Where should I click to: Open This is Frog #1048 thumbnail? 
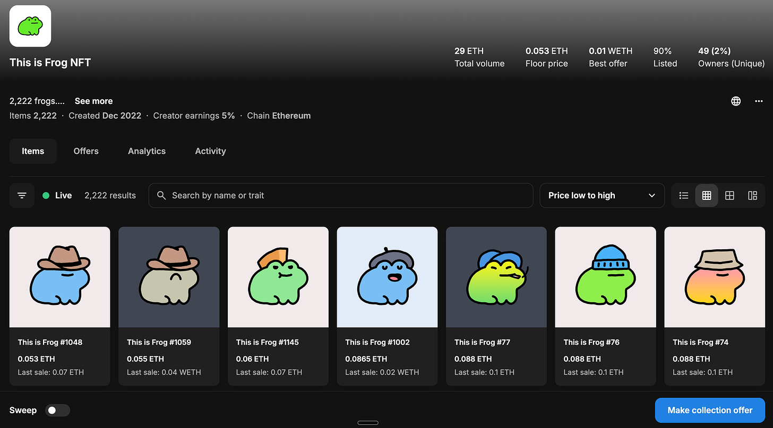[60, 277]
